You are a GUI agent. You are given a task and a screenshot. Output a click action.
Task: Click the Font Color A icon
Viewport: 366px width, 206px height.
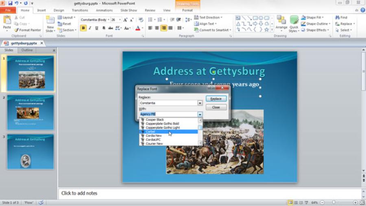point(138,28)
